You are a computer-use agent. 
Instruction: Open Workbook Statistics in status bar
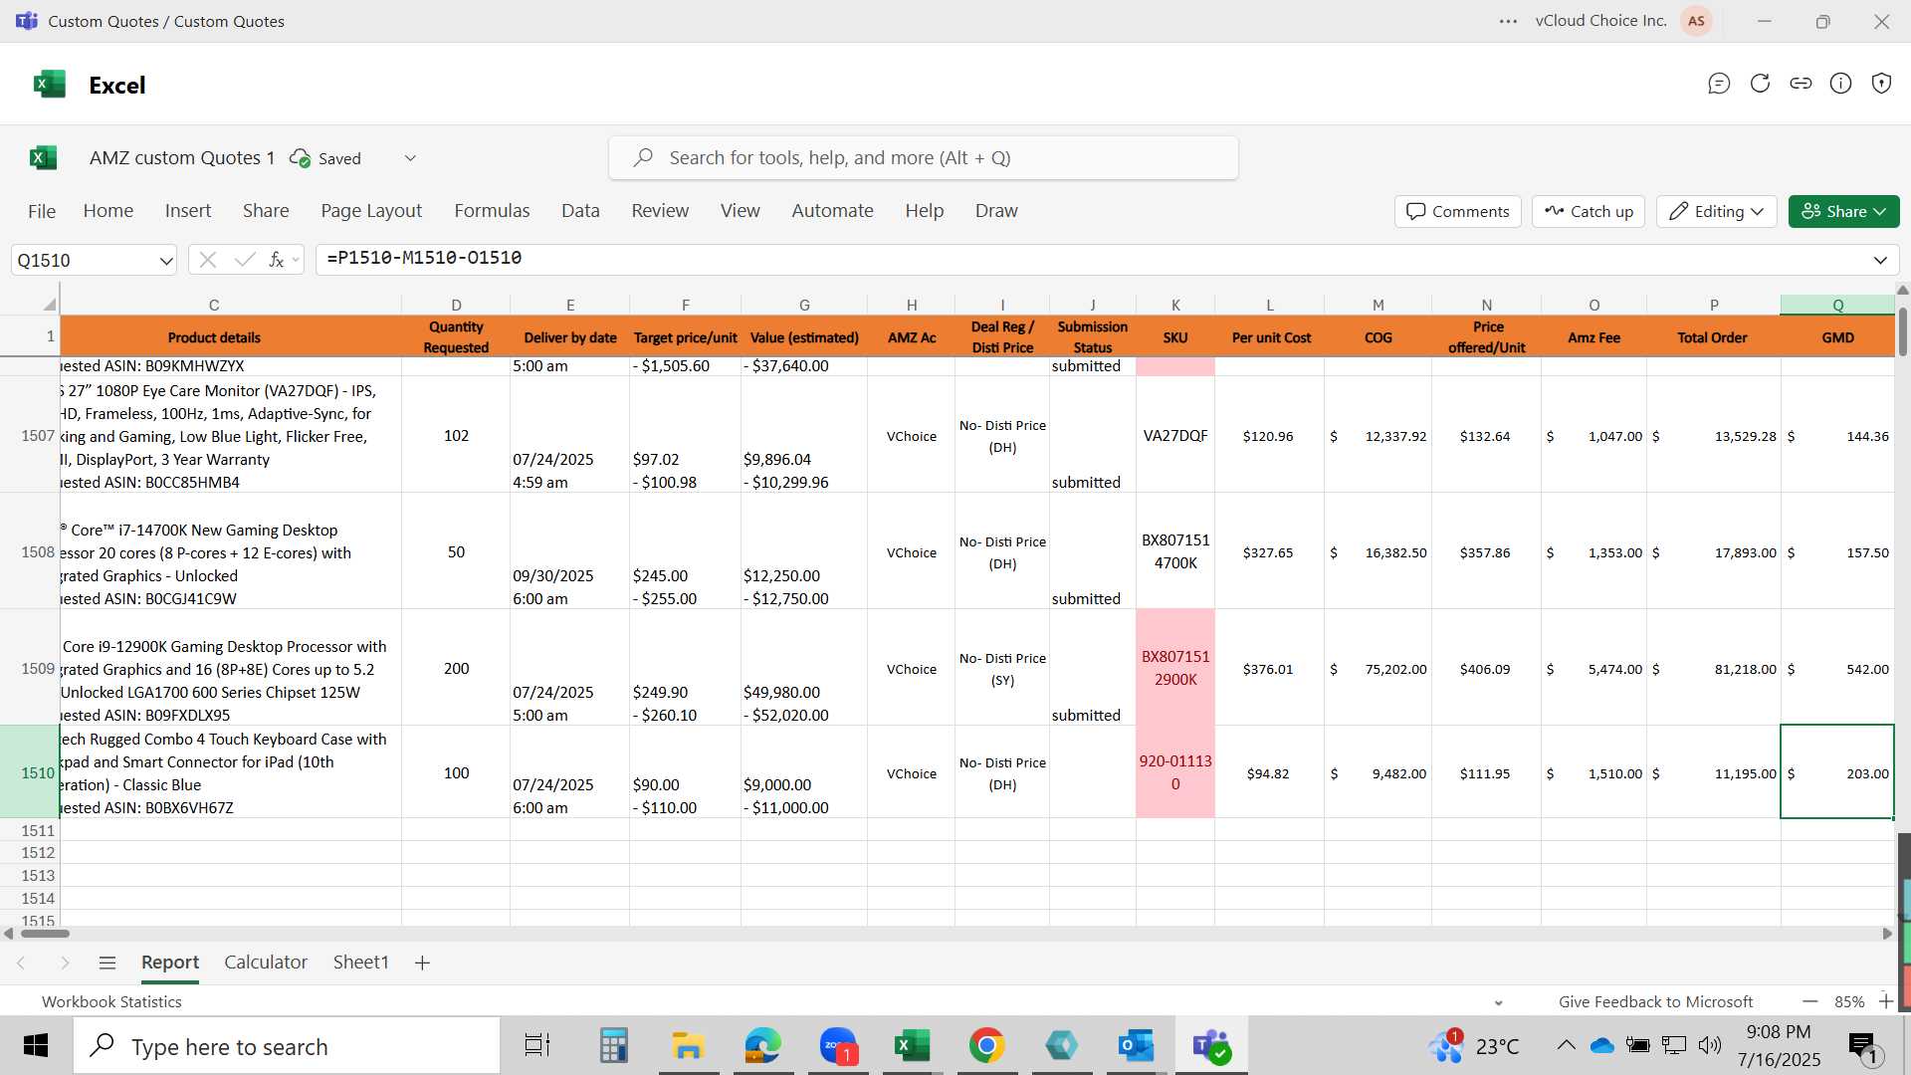point(111,1002)
